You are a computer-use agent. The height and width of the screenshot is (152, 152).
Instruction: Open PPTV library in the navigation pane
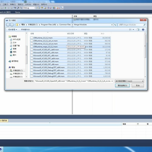(x=15, y=40)
